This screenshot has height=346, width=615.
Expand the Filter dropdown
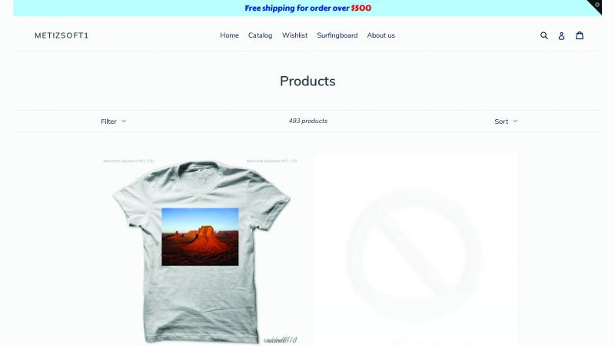click(x=113, y=121)
